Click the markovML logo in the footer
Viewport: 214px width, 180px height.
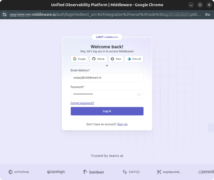pos(168,172)
